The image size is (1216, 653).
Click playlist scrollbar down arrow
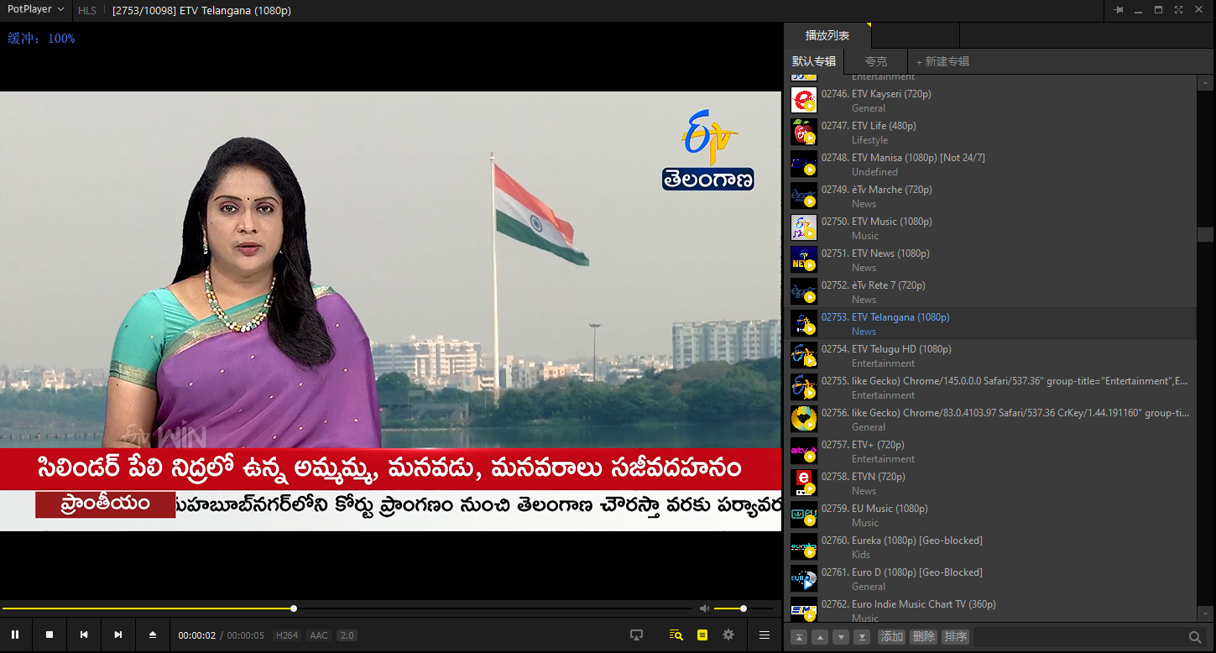point(1206,615)
